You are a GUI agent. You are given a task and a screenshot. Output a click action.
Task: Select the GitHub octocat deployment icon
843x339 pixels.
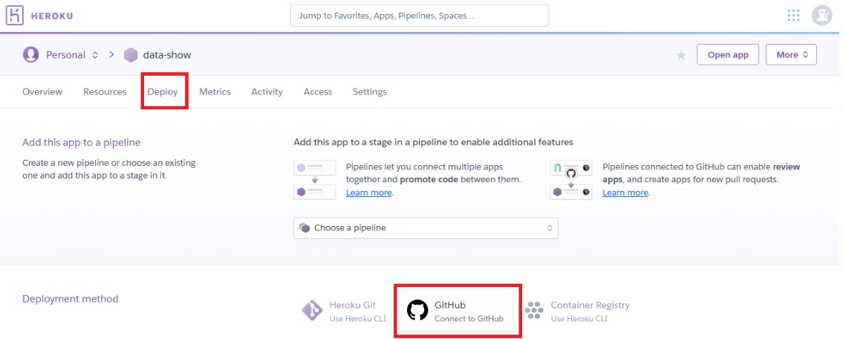(417, 311)
